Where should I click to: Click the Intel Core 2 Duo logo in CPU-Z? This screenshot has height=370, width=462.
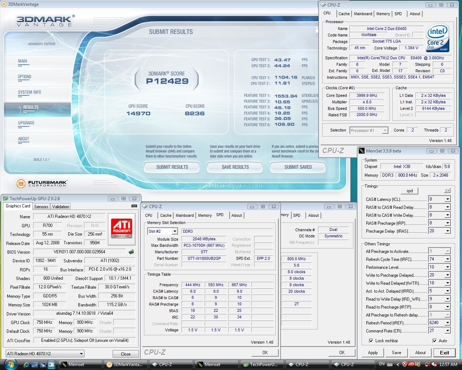[438, 38]
